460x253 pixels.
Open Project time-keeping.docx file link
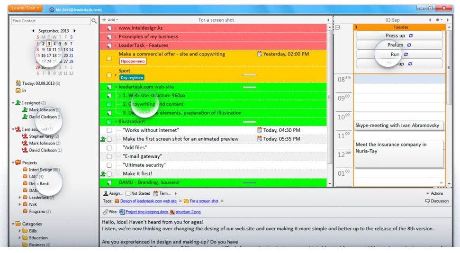click(147, 212)
